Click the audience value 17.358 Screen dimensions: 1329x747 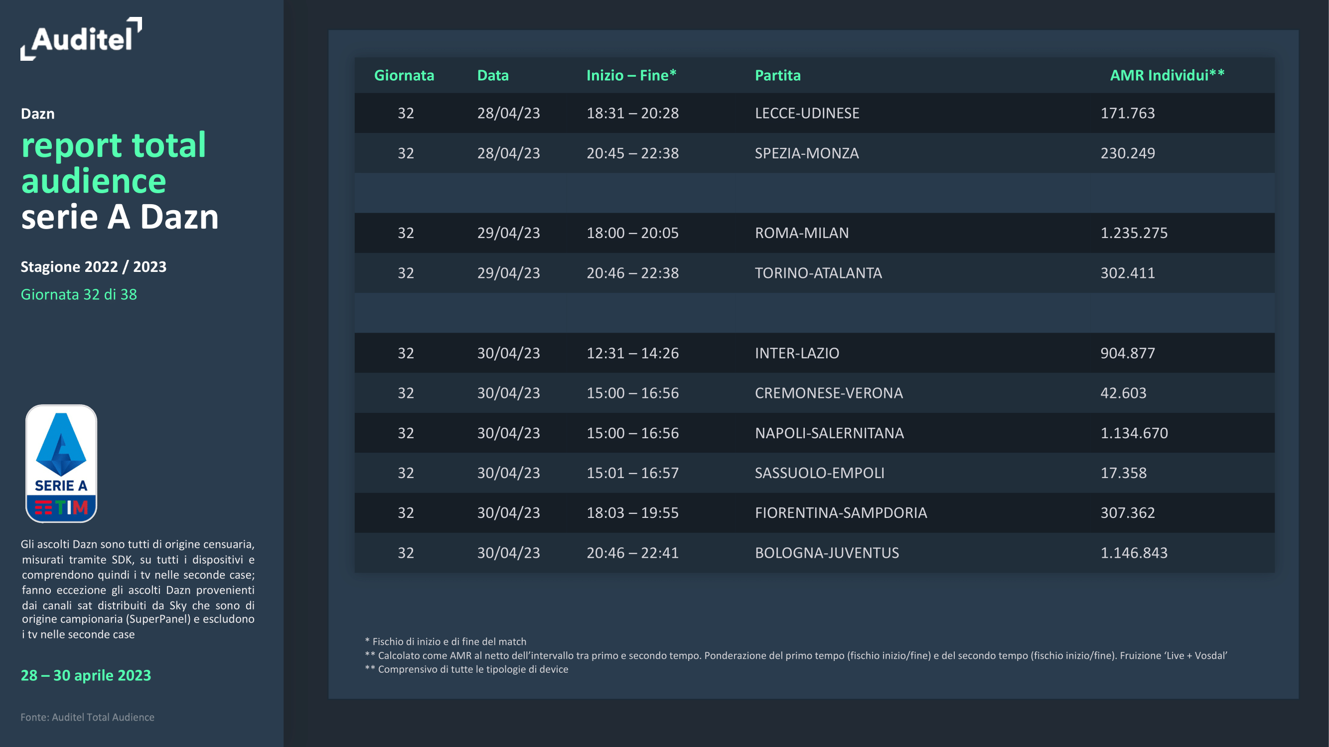point(1123,473)
